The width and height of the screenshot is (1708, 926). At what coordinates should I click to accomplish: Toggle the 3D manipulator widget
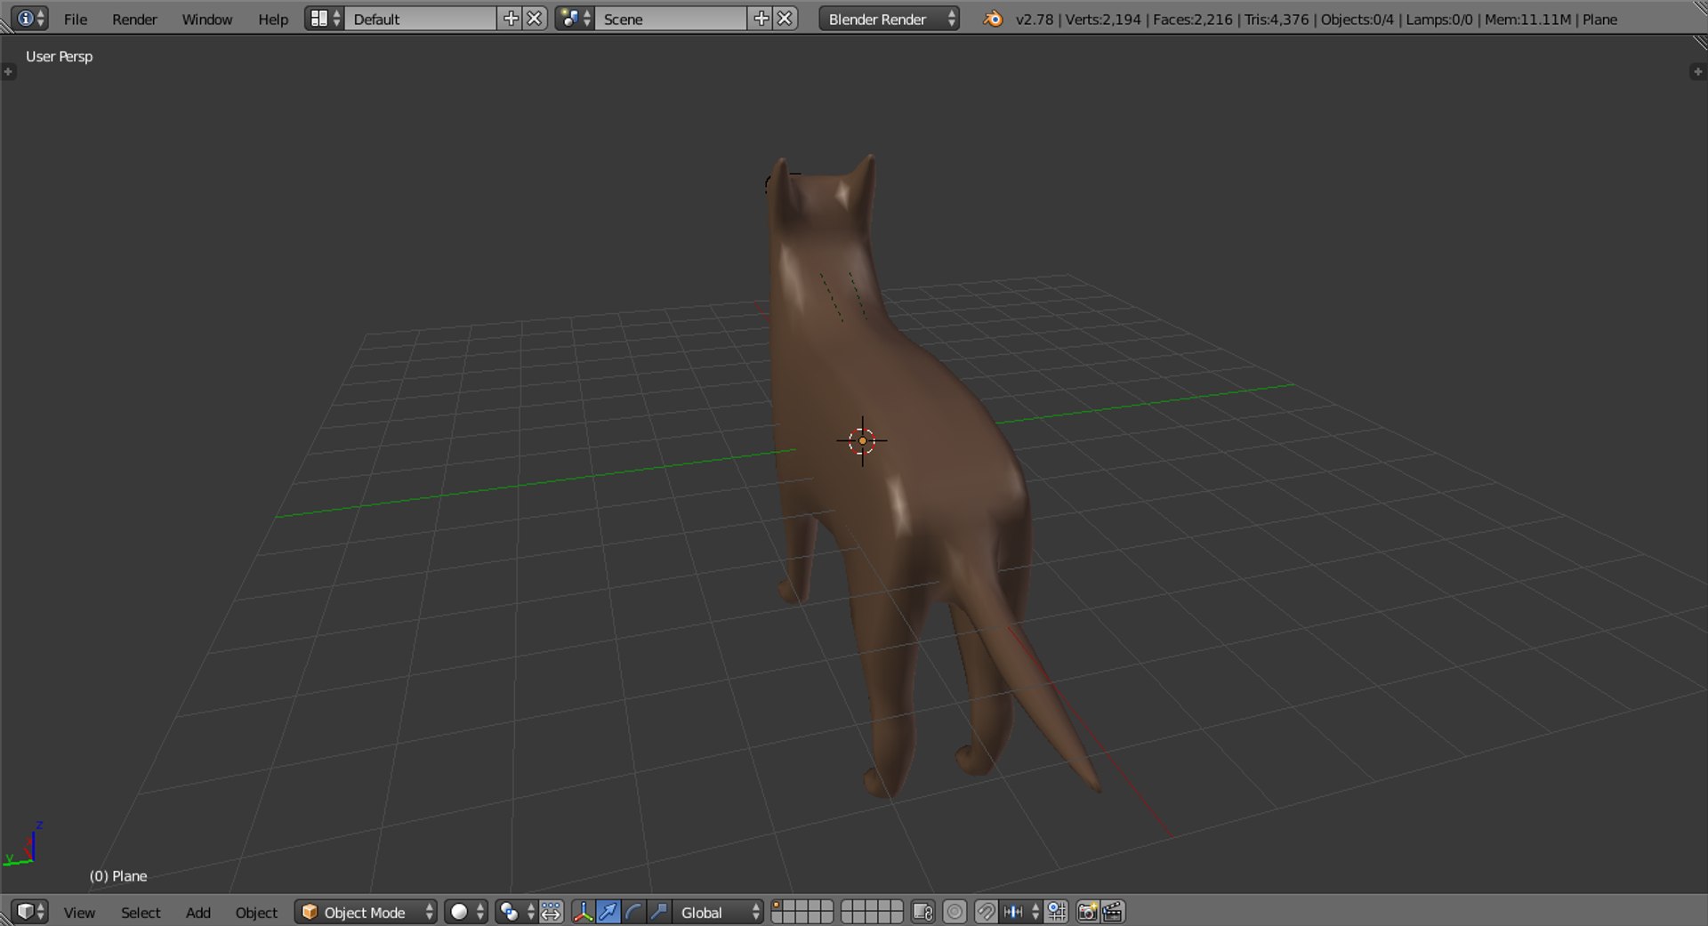[583, 912]
